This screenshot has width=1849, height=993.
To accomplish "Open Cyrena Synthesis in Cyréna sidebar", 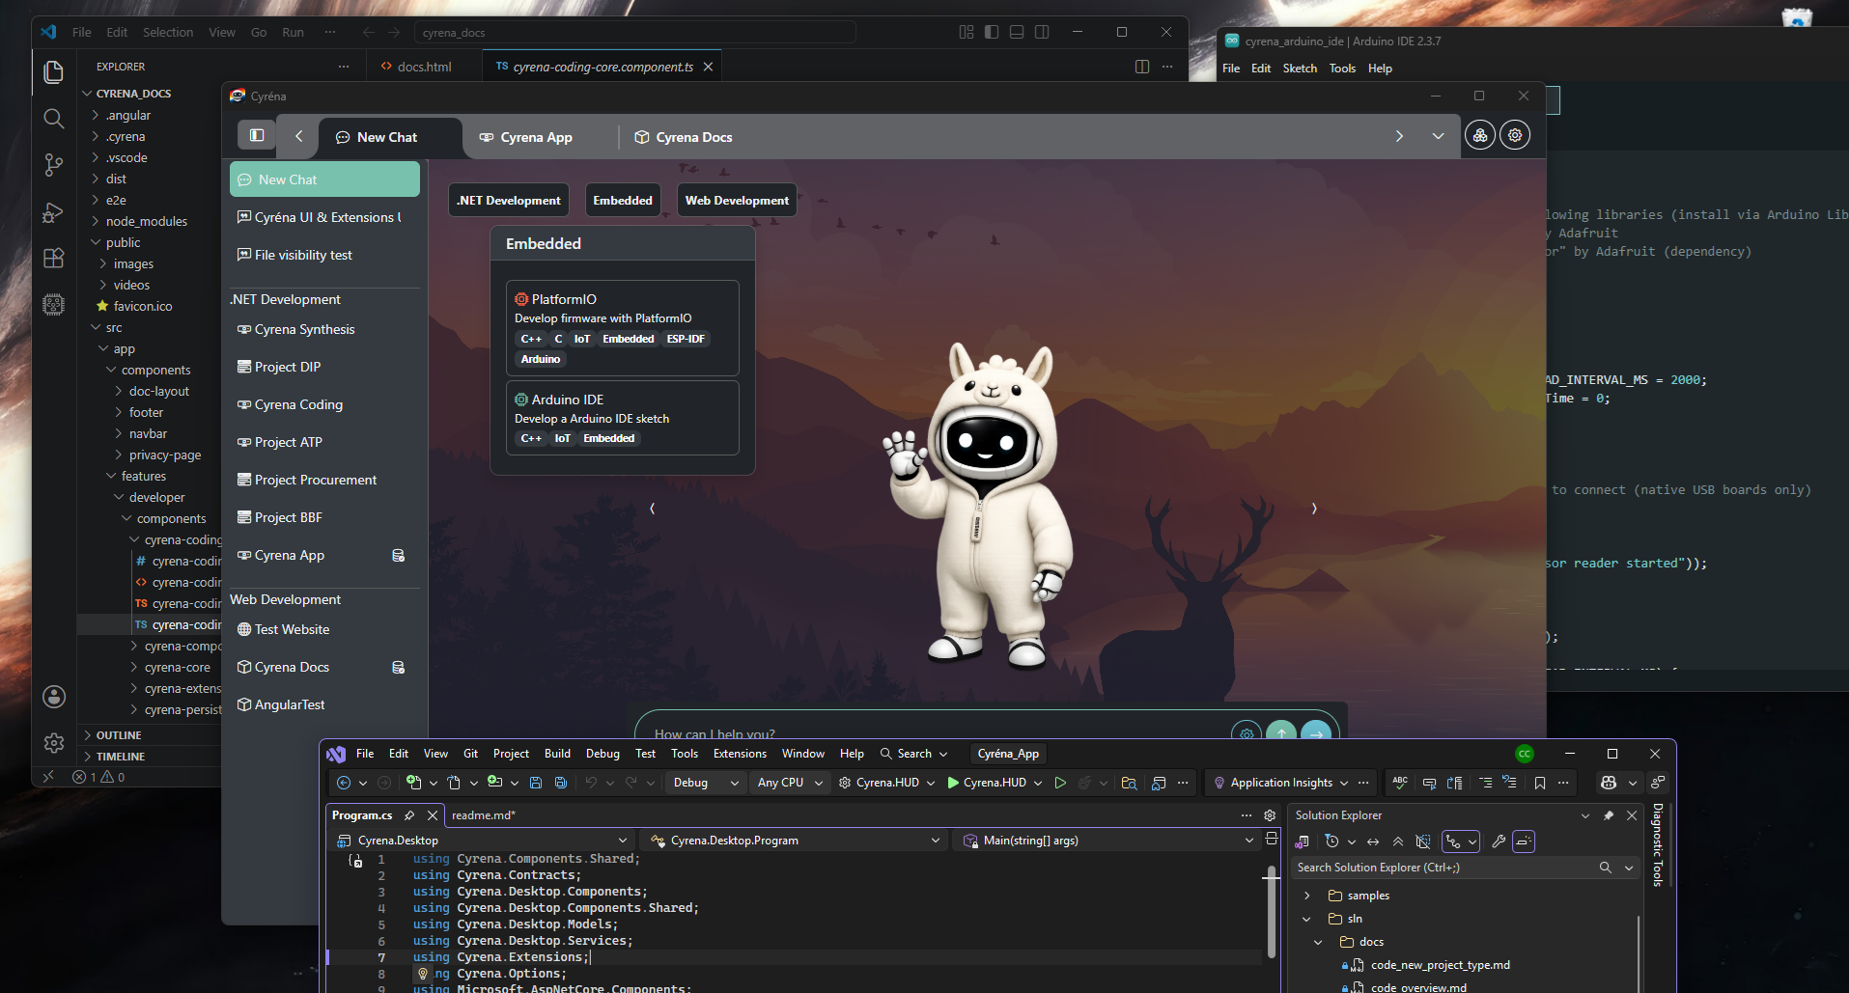I will tap(324, 329).
